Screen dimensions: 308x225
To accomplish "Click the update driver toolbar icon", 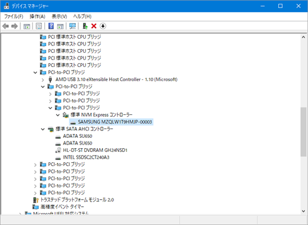I will pos(85,26).
